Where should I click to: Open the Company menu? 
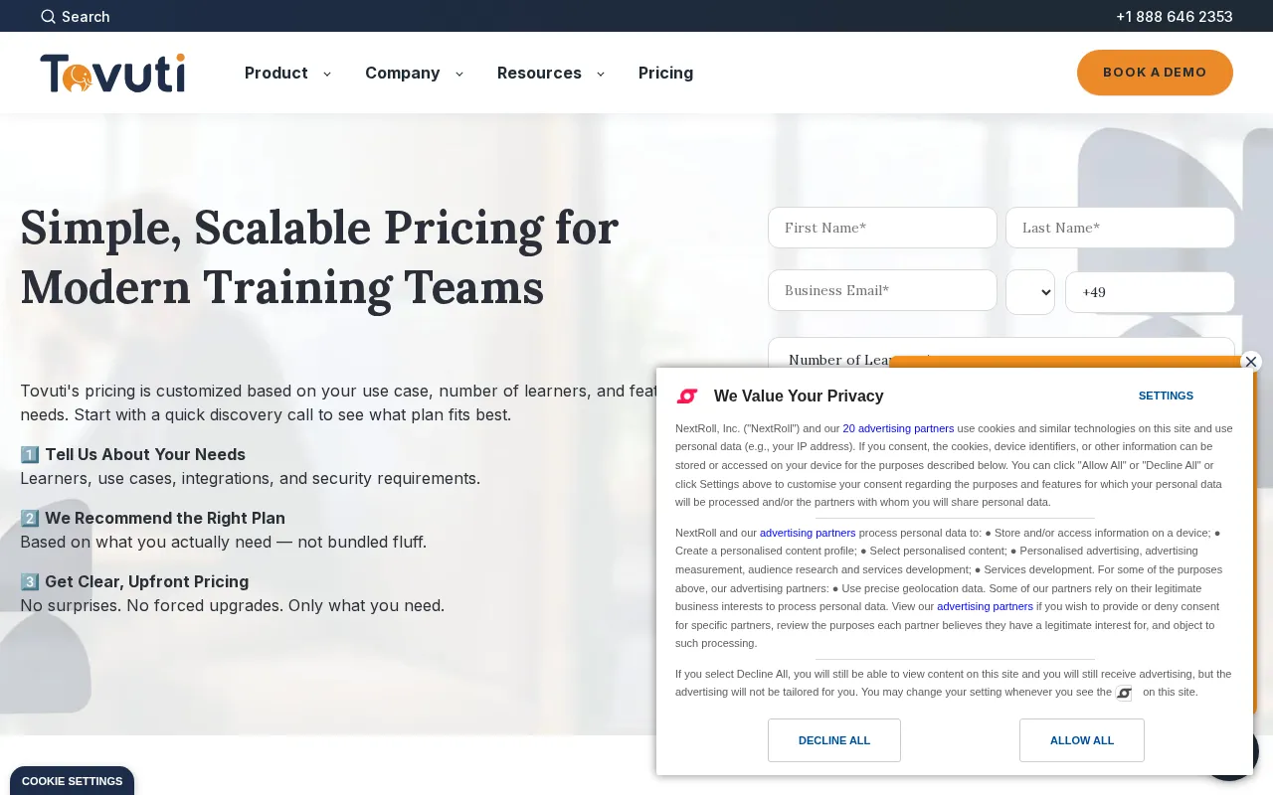[402, 73]
